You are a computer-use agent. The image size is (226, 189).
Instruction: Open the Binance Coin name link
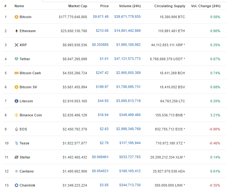(x=31, y=115)
